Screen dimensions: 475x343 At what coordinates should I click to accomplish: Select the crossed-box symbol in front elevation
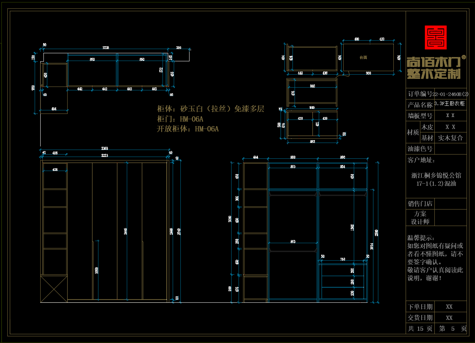[x=54, y=289]
